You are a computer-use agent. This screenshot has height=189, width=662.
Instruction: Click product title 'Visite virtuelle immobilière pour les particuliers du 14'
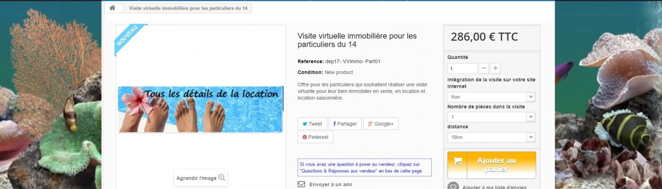(x=357, y=40)
